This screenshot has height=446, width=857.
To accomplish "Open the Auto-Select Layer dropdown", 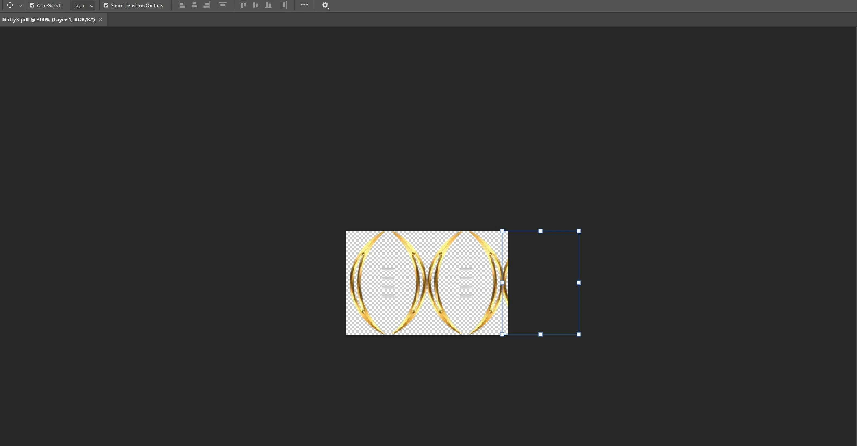I will (x=83, y=6).
